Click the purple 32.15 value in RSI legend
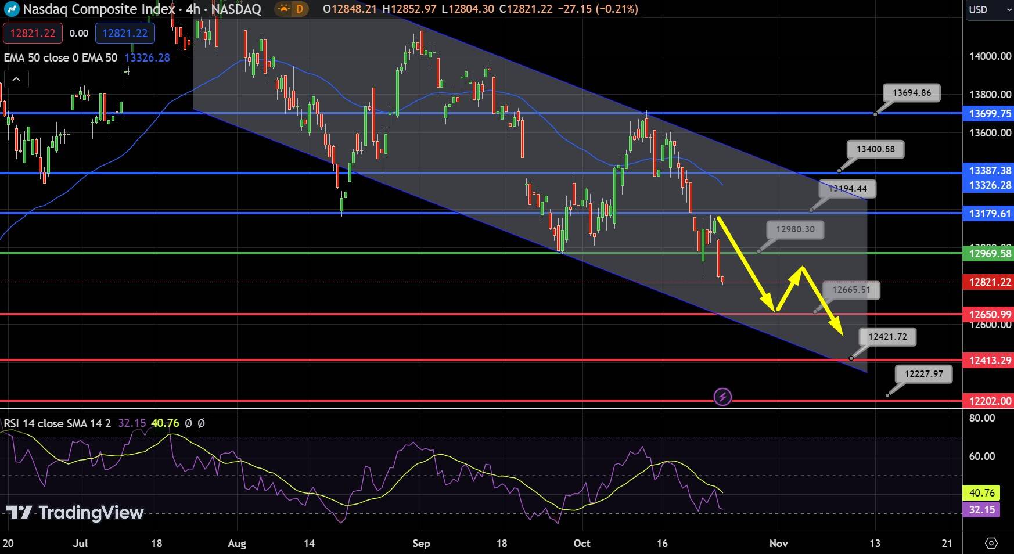This screenshot has width=1014, height=554. [132, 423]
